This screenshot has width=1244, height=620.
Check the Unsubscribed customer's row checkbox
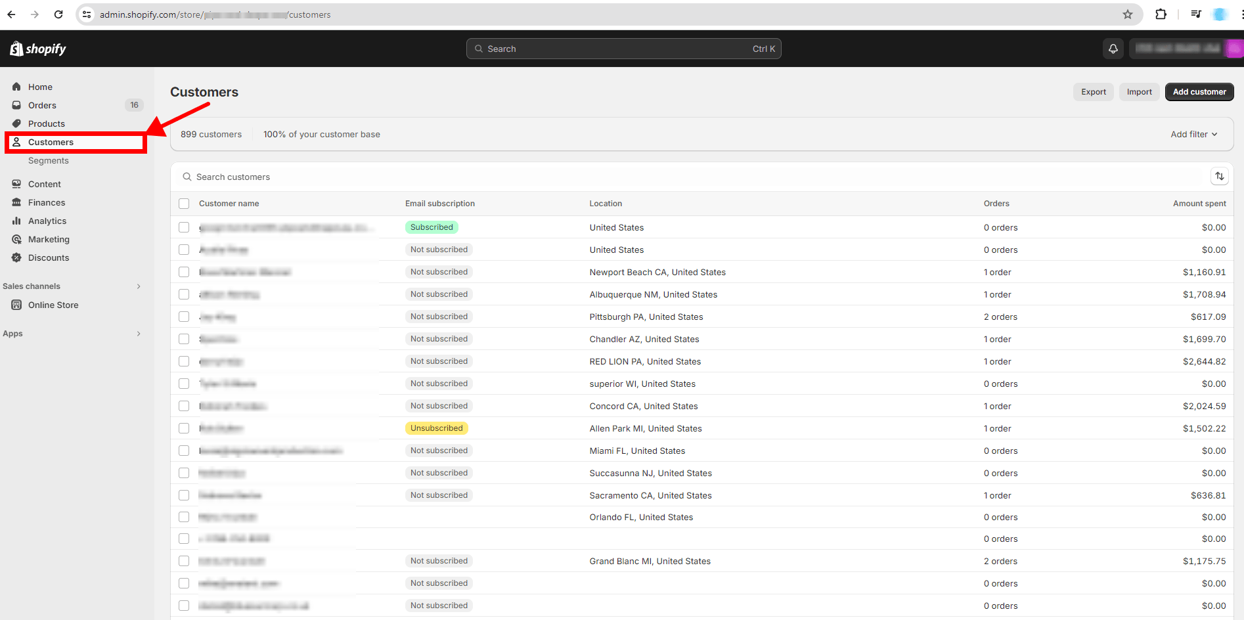[184, 428]
